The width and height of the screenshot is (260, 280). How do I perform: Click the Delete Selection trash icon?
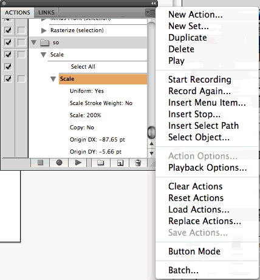[x=139, y=163]
